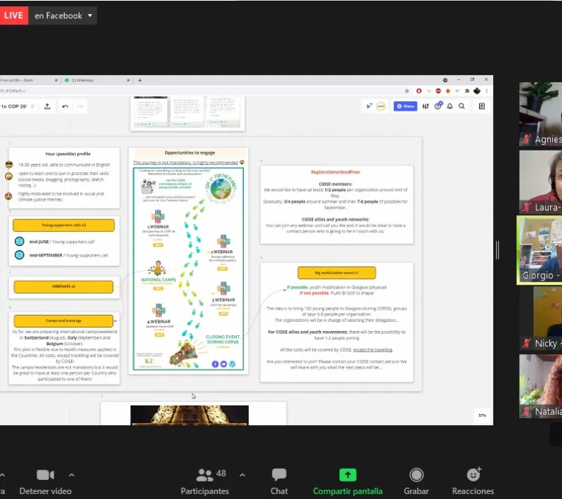The image size is (562, 499).
Task: Undo the last action in Miro
Action: [x=65, y=106]
